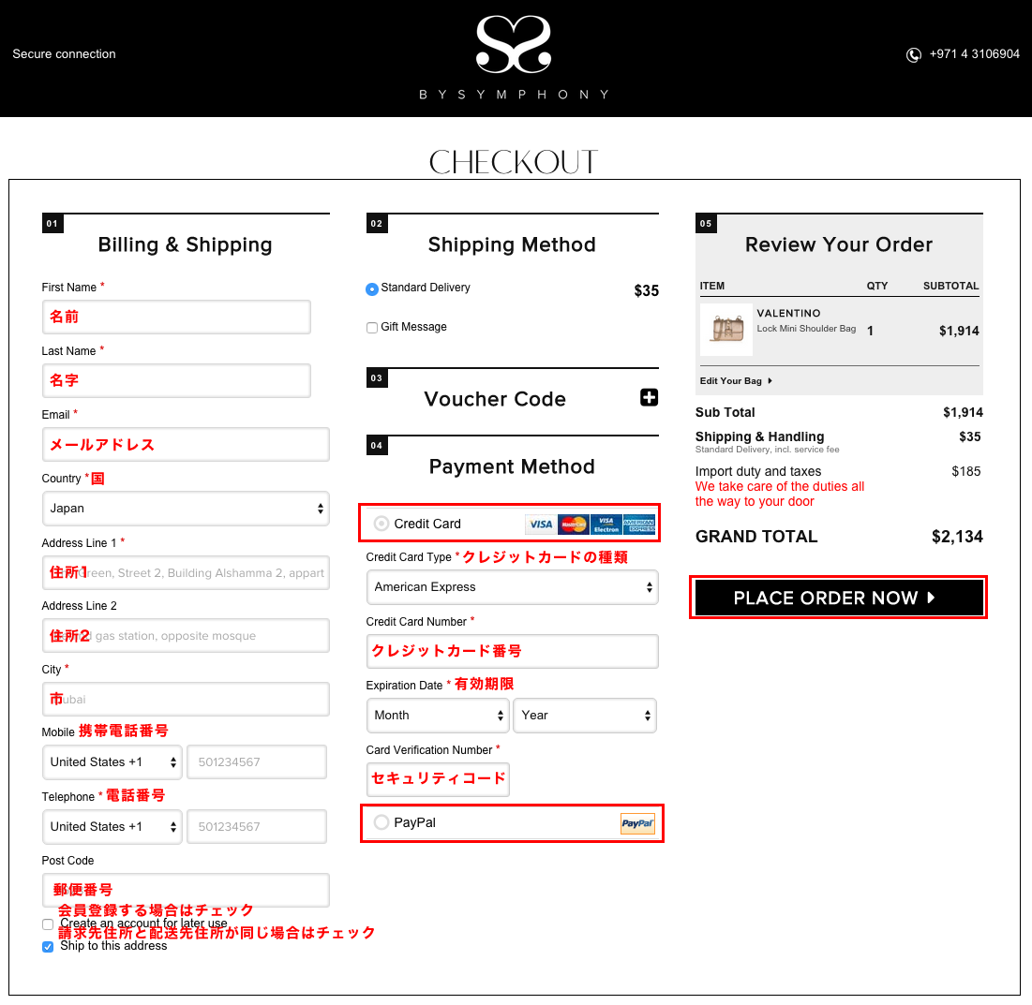Click the BySymphony logo

(x=514, y=58)
